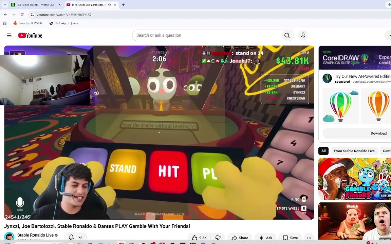Click the video title Jynxzi, Joe Bartolozzi text

[97, 226]
